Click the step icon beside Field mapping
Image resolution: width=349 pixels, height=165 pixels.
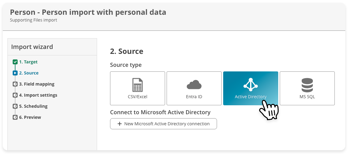point(15,84)
